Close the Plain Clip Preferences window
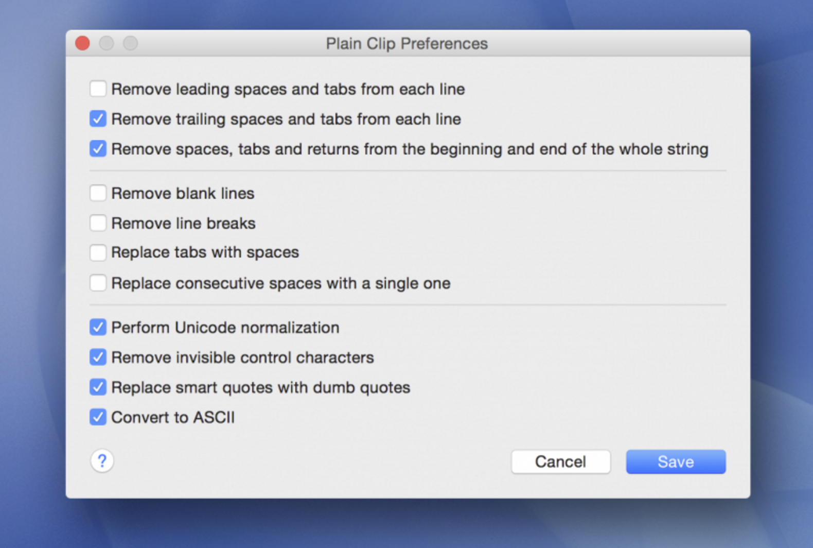Viewport: 813px width, 548px height. (x=82, y=43)
